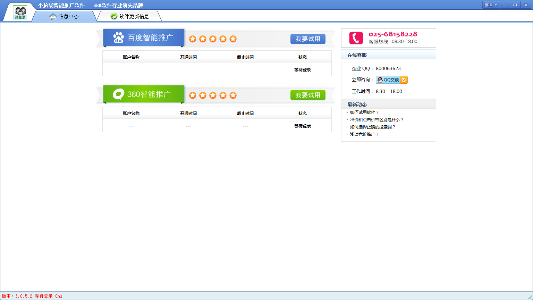This screenshot has height=300, width=533.
Task: Click the first star in the Baidu rating
Action: 193,39
